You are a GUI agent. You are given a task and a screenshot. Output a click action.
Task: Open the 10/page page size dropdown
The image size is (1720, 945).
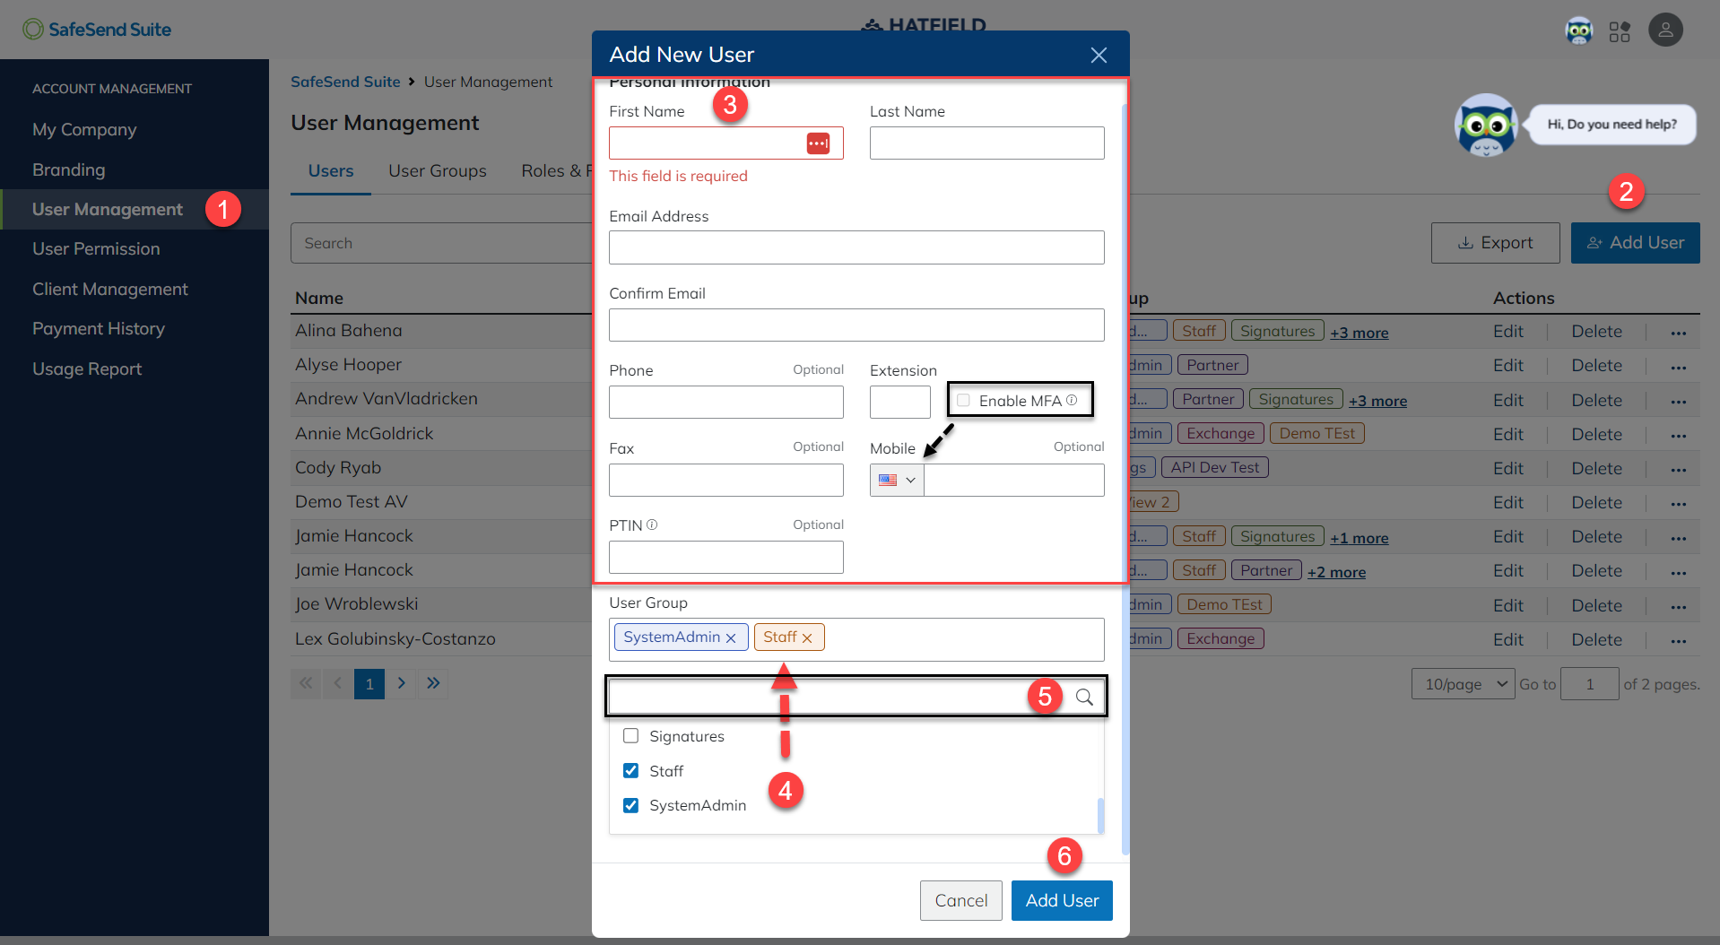tap(1462, 683)
